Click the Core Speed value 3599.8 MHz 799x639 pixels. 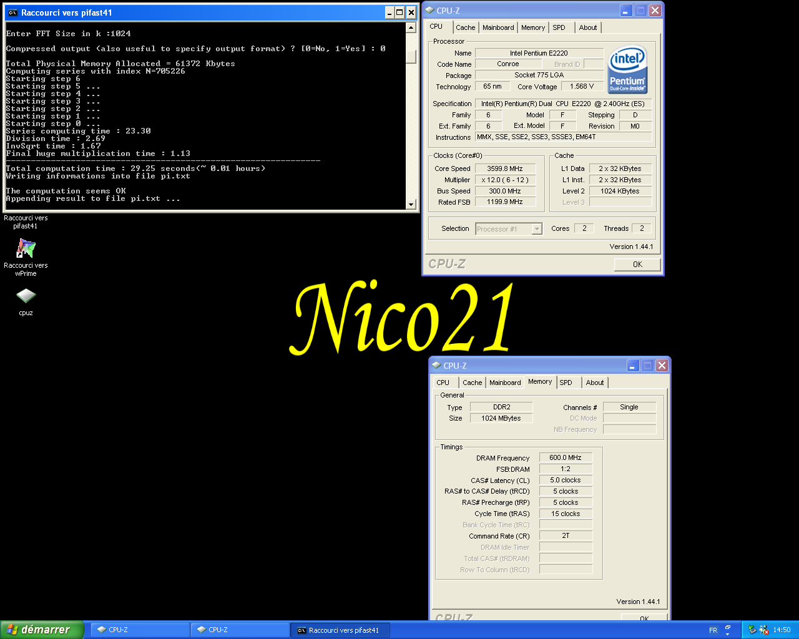coord(505,168)
